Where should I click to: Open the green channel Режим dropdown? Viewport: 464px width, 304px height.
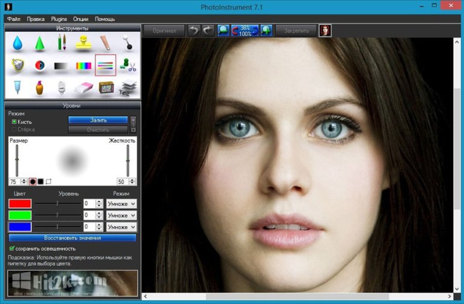pos(121,215)
